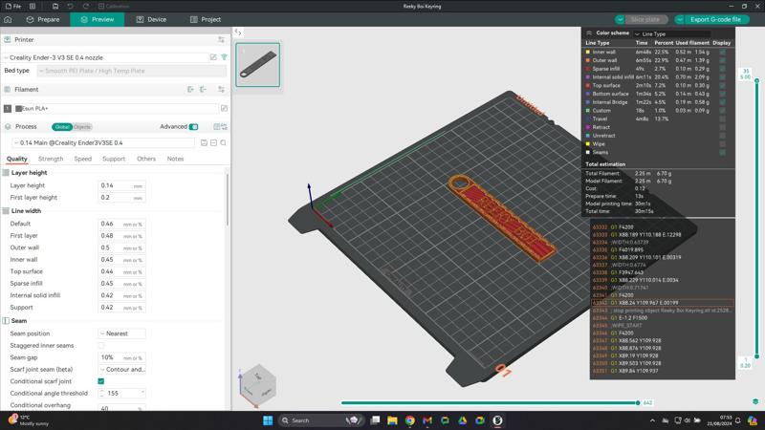
Task: Open the Strength settings tab
Action: (x=51, y=159)
